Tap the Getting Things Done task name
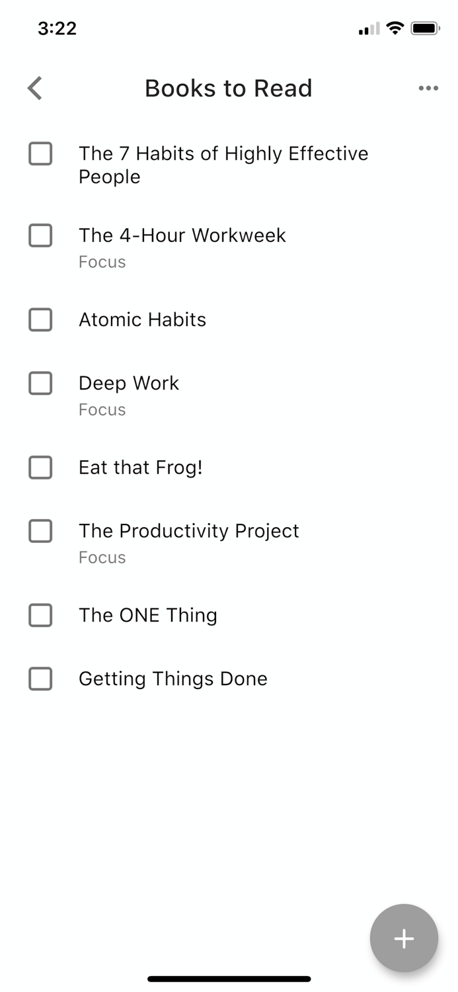458x992 pixels. pos(172,679)
